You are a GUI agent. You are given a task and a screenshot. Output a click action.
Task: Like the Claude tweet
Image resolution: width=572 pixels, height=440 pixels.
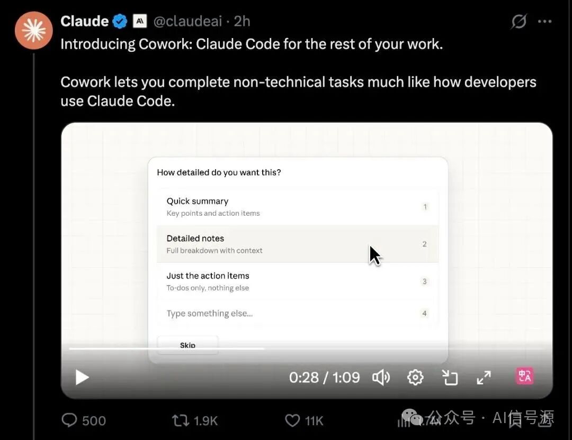pos(292,420)
